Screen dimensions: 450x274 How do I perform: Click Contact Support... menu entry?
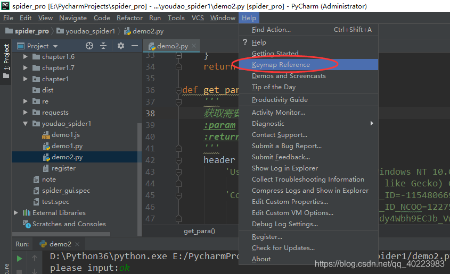click(x=308, y=135)
